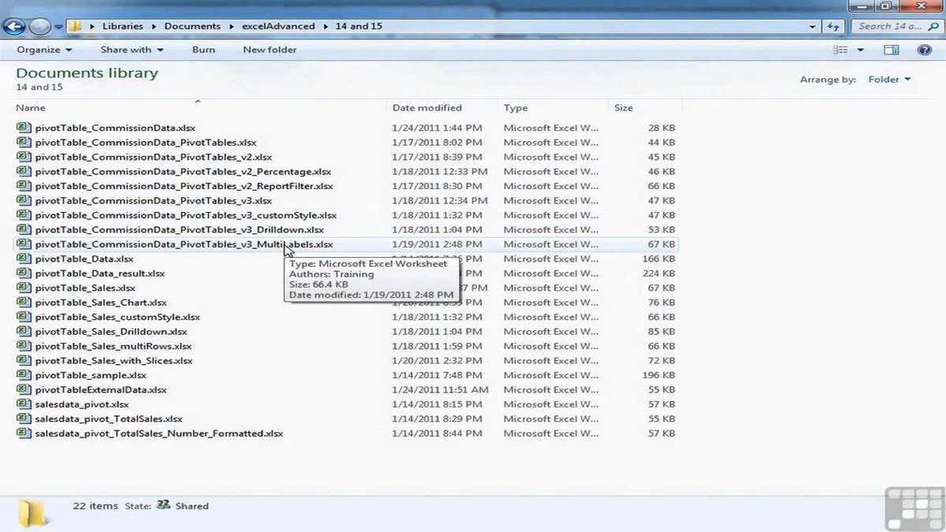
Task: Click the Excel icon of pivotTable_CommissionData_PivotTables.xlsx
Action: (x=23, y=142)
